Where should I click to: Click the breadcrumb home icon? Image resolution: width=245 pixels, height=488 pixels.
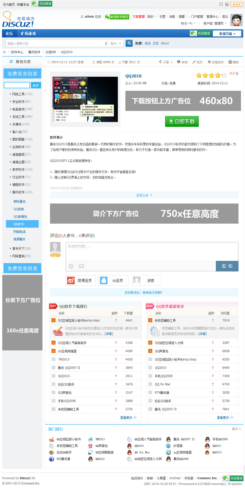point(4,52)
